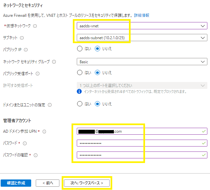This screenshot has height=190, width=210.
Task: Open ネットワーク セキュリティ グループ Basic dropdown
Action: click(x=142, y=62)
